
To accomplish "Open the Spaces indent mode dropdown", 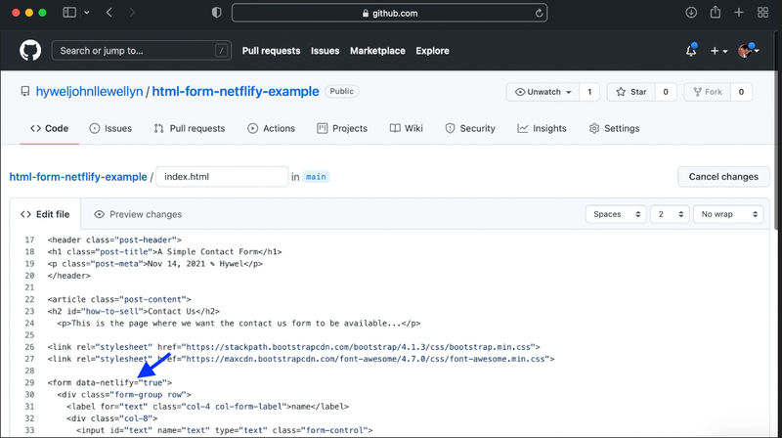I will coord(616,214).
